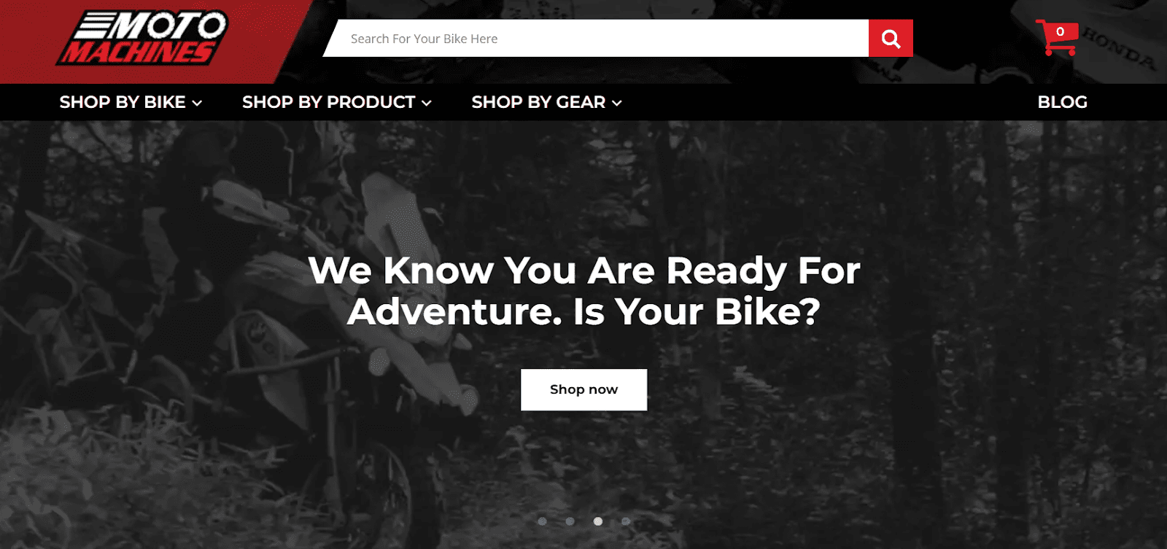Viewport: 1167px width, 549px height.
Task: Expand the chevron beside Shop By Product
Action: 427,104
